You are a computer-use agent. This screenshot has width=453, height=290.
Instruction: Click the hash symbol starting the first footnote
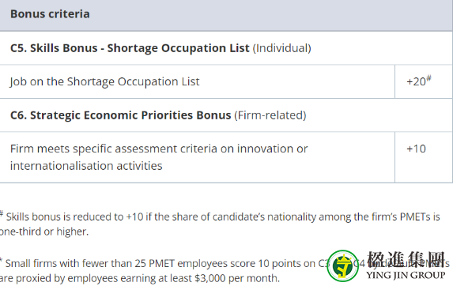(2, 213)
